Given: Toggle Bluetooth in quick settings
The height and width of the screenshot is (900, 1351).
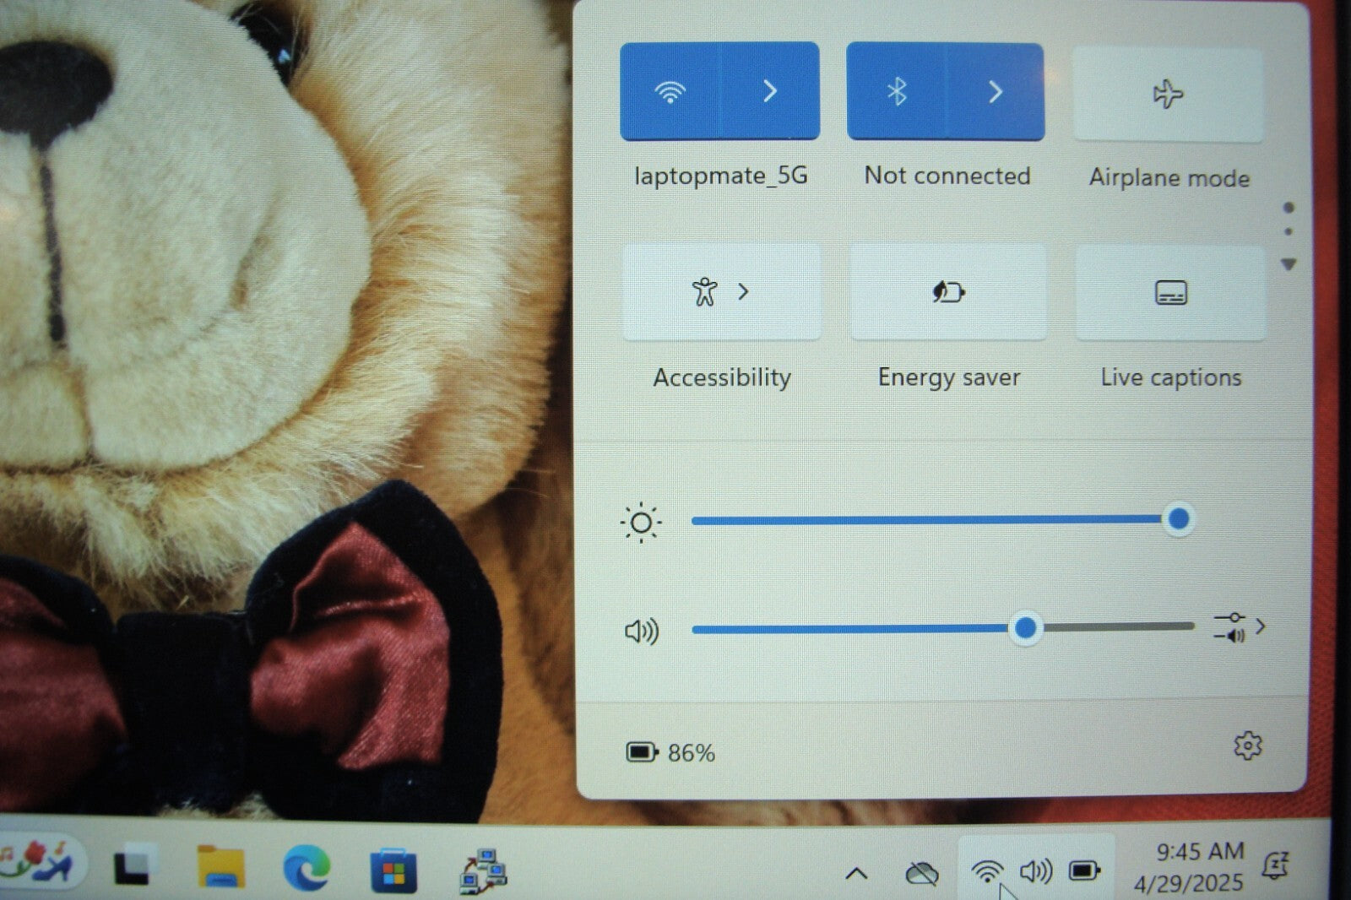Looking at the screenshot, I should coord(897,91).
